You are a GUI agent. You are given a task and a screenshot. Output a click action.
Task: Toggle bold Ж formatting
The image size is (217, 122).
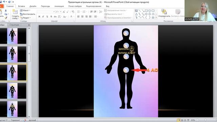[39, 17]
